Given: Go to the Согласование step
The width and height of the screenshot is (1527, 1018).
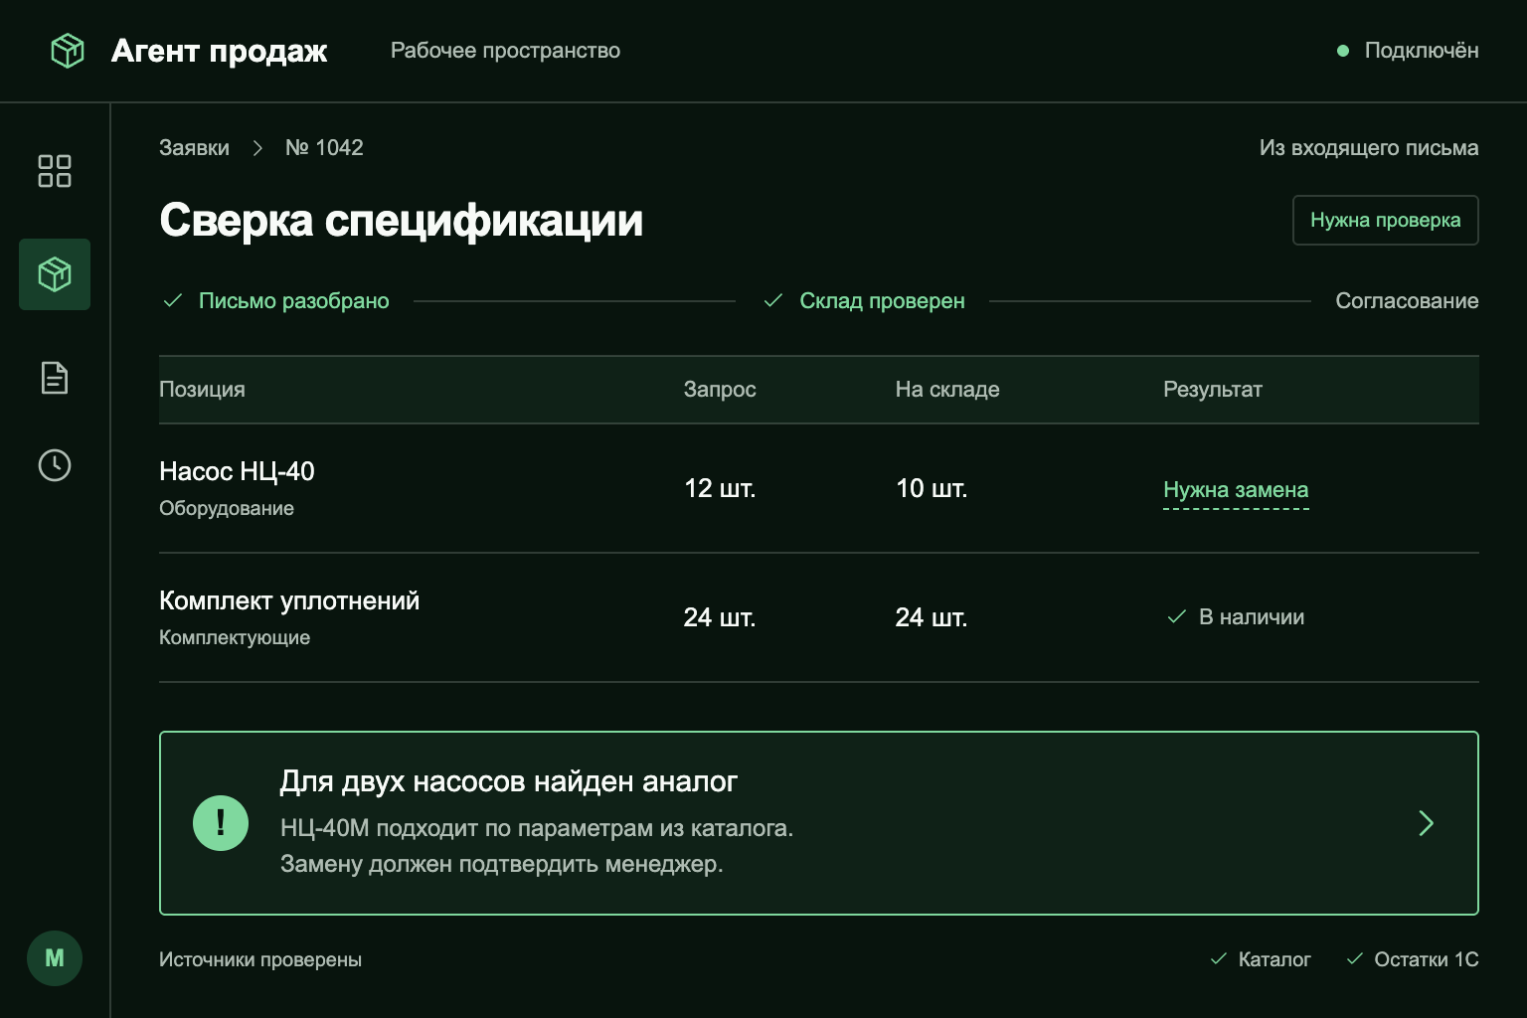Looking at the screenshot, I should 1407,300.
